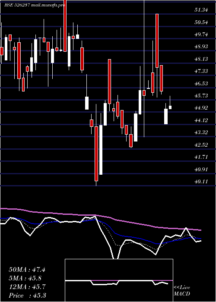Viewport: 216px width, 302px height.
Task: Click the 42.52 price axis label
Action: (x=201, y=145)
